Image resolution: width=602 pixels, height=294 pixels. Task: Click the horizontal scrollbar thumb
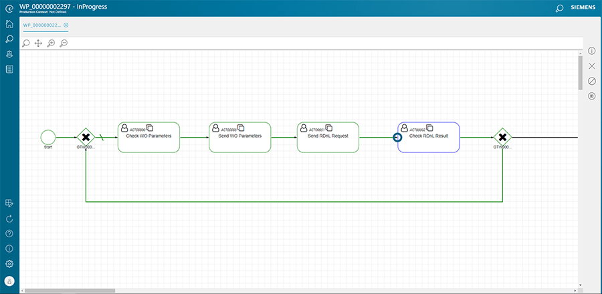point(70,291)
